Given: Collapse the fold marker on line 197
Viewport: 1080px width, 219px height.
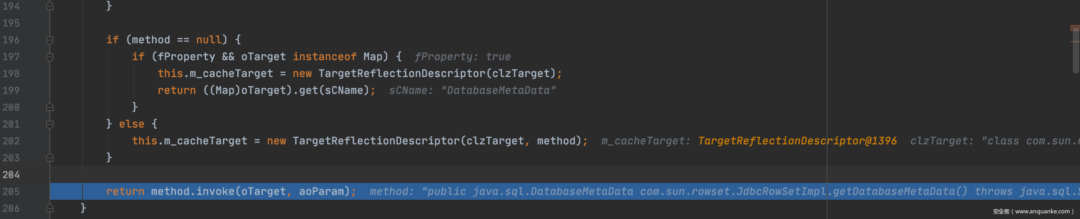Looking at the screenshot, I should 49,57.
